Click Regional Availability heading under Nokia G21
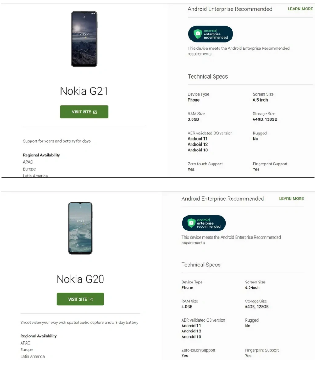 [x=41, y=155]
